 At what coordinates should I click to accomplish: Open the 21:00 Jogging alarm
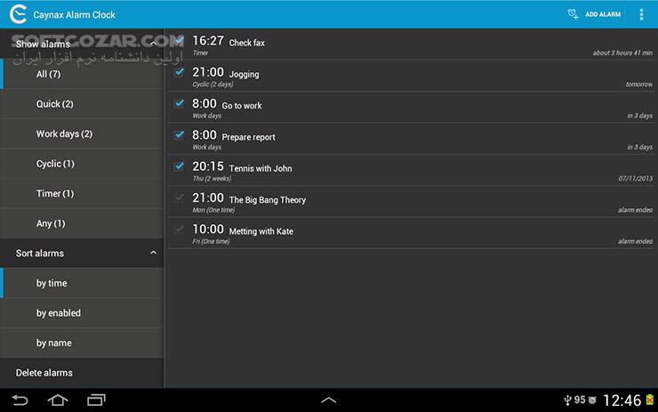pos(411,76)
